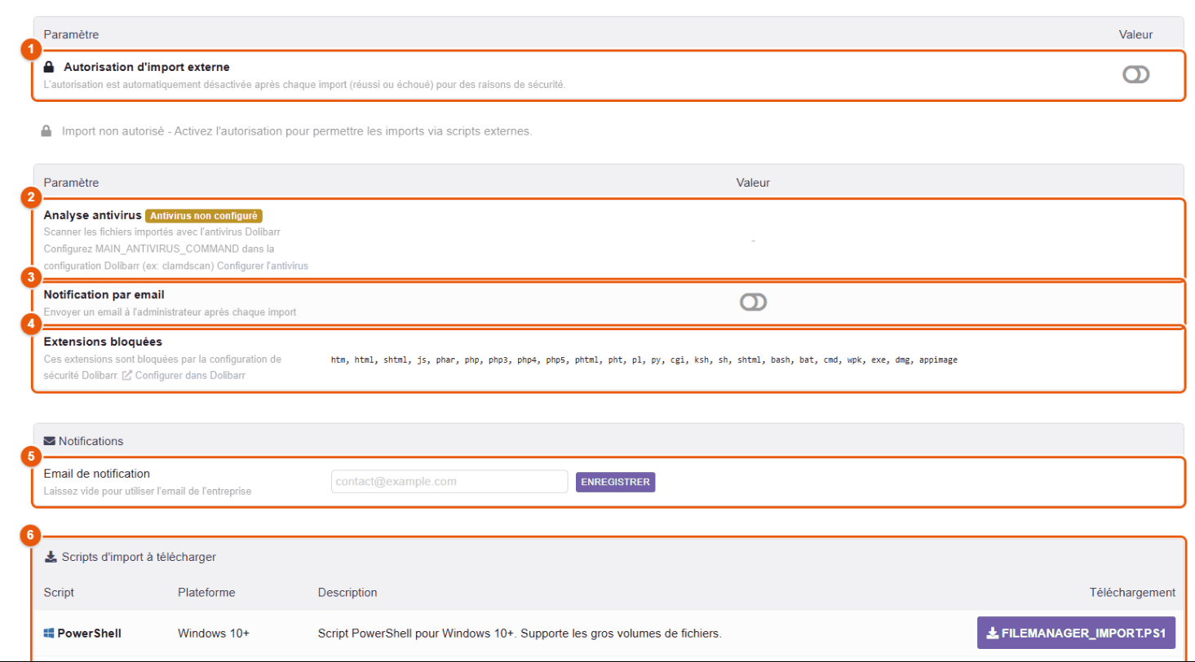Click the grey lock icon next to Import non autorisé

[46, 130]
